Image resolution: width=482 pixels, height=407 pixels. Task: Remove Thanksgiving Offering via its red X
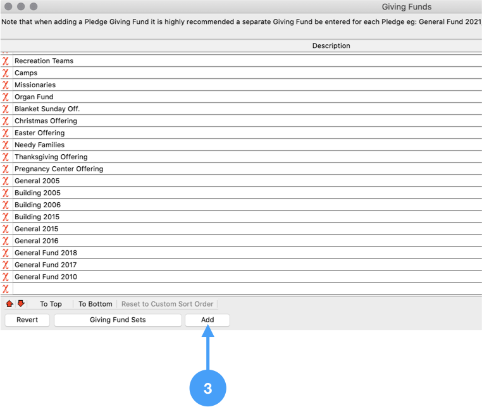pyautogui.click(x=6, y=157)
